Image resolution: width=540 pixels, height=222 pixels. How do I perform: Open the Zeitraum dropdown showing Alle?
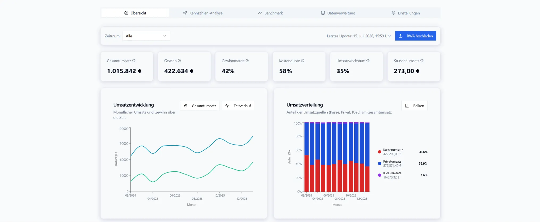[146, 36]
